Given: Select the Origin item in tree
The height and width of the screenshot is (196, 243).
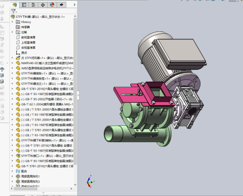Looking at the screenshot, I should click(24, 53).
